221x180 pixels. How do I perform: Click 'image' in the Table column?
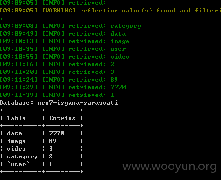[x=16, y=142]
